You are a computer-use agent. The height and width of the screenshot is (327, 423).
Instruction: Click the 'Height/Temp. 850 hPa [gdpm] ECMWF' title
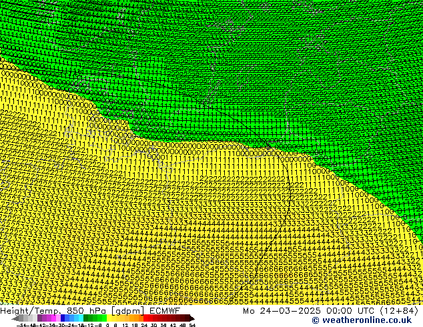90,311
